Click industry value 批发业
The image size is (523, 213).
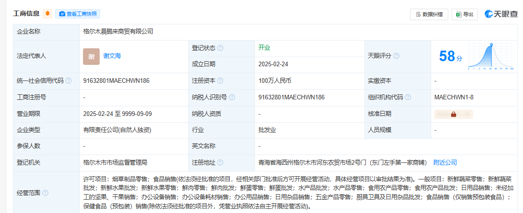pyautogui.click(x=267, y=130)
